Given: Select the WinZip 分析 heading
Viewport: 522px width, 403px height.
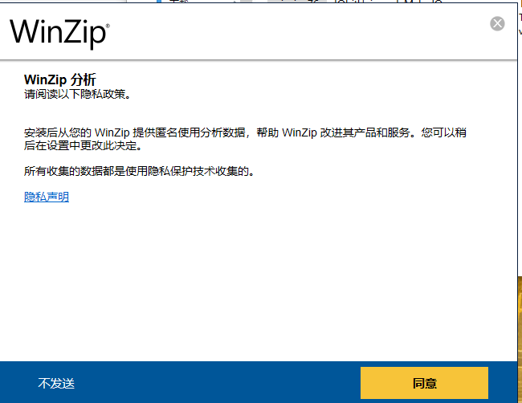Looking at the screenshot, I should (x=60, y=79).
